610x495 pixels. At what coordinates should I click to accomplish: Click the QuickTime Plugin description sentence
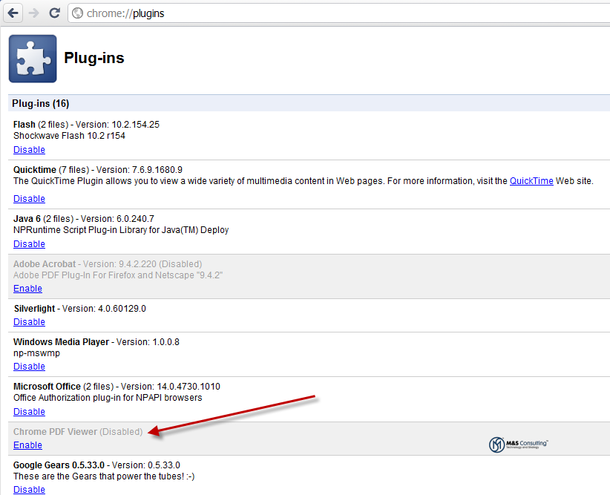304,181
